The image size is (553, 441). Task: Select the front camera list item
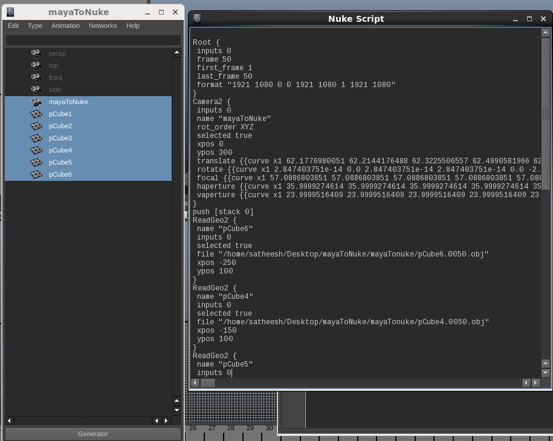(88, 77)
